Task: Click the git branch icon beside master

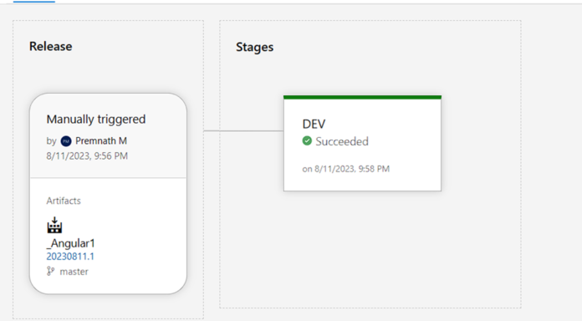Action: coord(50,272)
